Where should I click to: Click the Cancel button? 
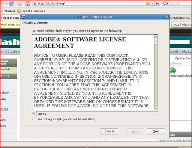pyautogui.click(x=109, y=131)
